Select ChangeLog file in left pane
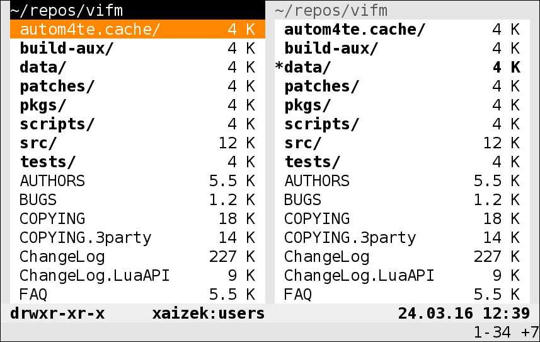This screenshot has height=342, width=540. pos(137,256)
